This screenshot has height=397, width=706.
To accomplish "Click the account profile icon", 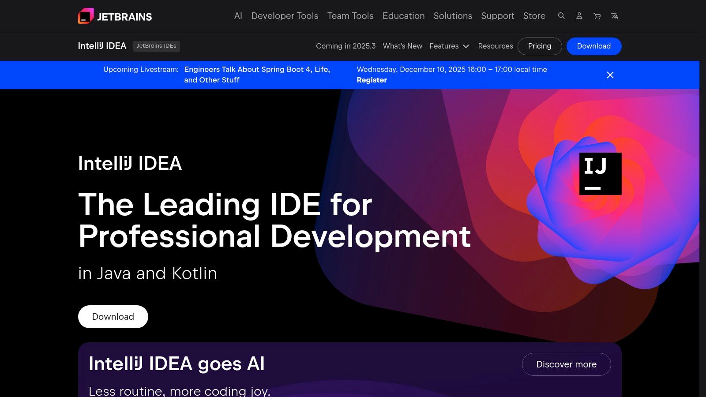I will coord(579,16).
